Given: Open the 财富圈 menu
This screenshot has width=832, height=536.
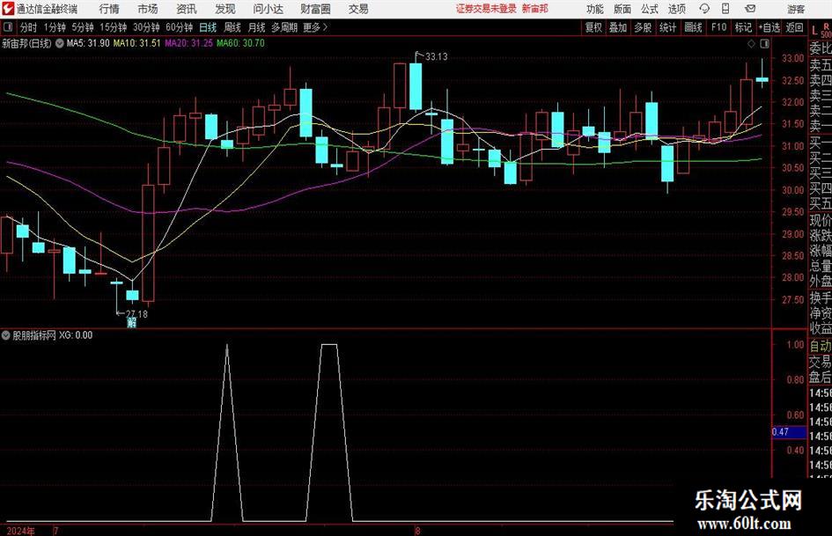Looking at the screenshot, I should click(x=315, y=9).
